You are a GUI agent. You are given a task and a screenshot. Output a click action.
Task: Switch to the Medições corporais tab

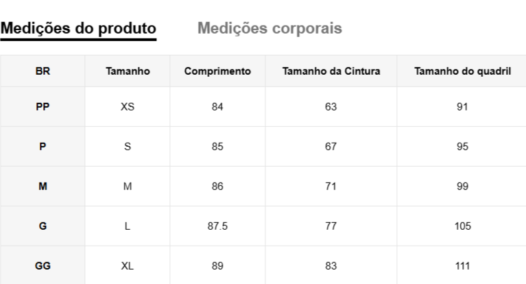tap(270, 29)
